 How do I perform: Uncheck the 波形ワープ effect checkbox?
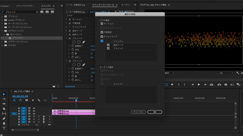pos(108,45)
